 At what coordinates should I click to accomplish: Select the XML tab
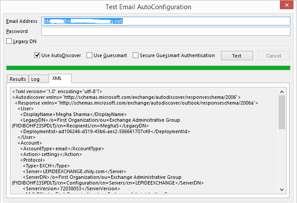pyautogui.click(x=57, y=78)
